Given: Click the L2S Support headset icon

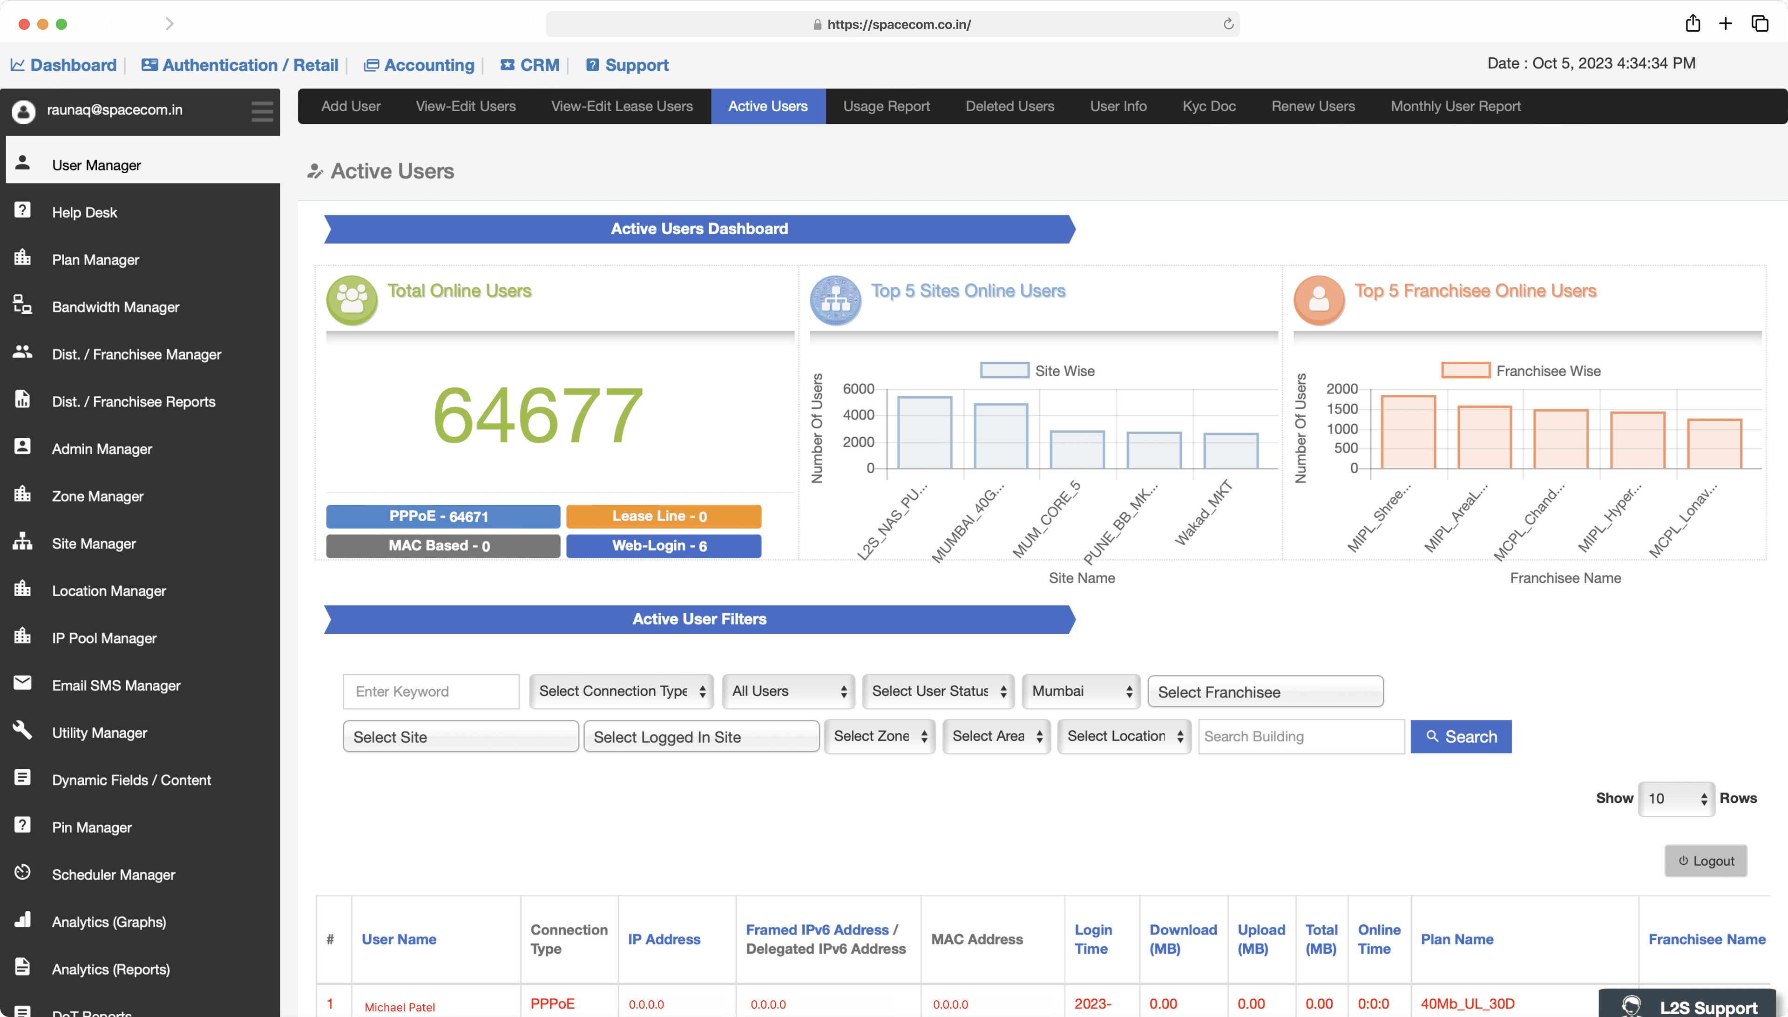Looking at the screenshot, I should [1632, 1006].
